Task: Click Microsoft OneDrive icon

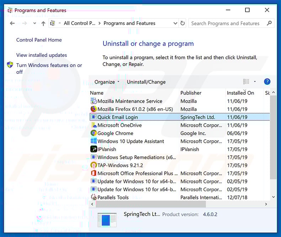Action: [x=94, y=125]
